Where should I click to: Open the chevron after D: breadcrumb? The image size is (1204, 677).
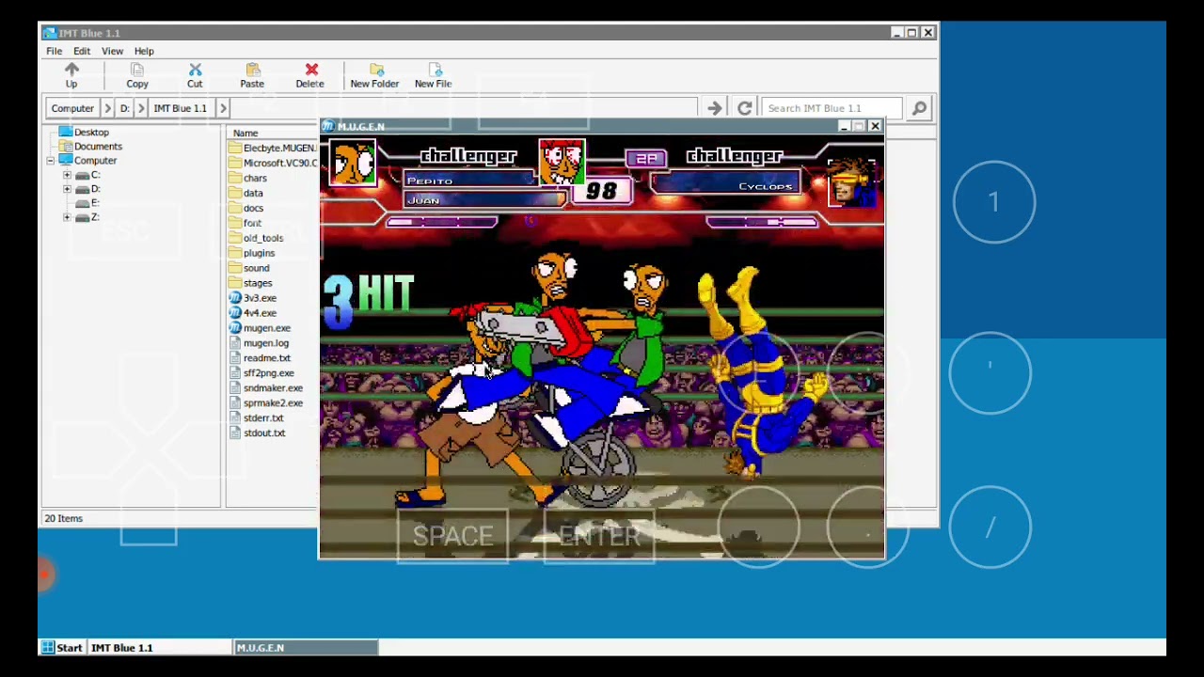tap(141, 108)
